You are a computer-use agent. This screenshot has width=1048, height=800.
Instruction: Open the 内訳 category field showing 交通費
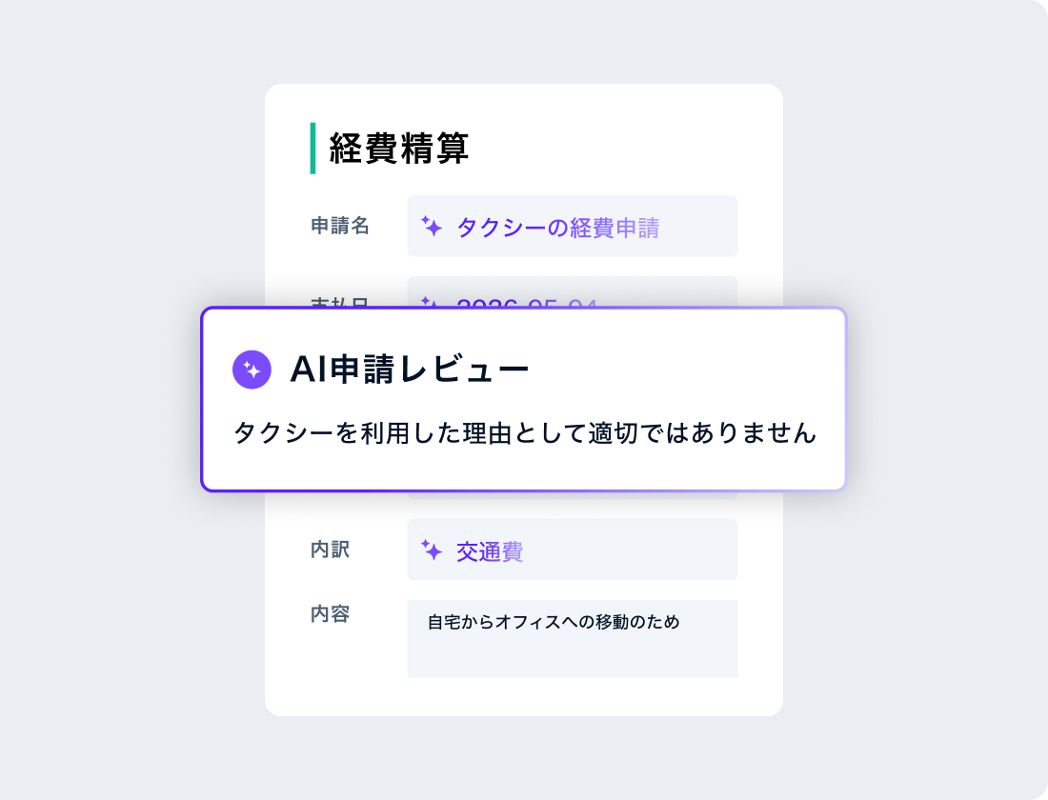572,550
